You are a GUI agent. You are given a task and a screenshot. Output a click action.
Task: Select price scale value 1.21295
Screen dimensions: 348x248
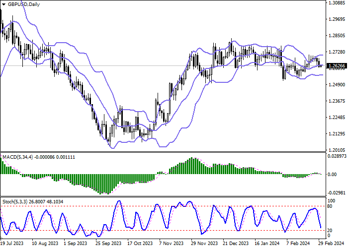[337, 134]
